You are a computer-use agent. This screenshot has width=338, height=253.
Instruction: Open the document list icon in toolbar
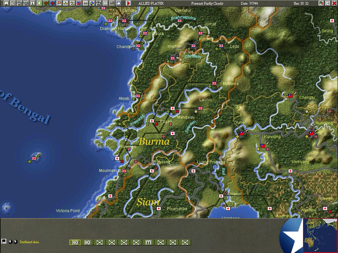tap(13, 3)
